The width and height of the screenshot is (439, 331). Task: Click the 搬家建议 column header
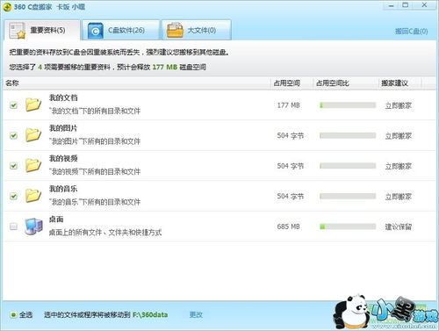click(400, 83)
